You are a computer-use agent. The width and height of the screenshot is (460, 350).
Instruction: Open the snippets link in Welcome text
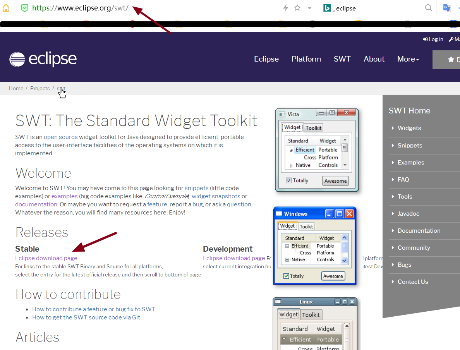[x=197, y=188]
